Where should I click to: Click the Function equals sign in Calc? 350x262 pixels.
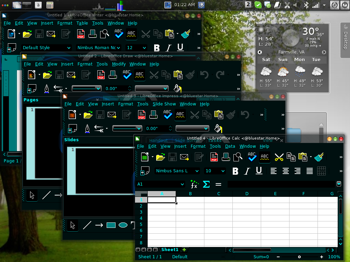pyautogui.click(x=218, y=184)
